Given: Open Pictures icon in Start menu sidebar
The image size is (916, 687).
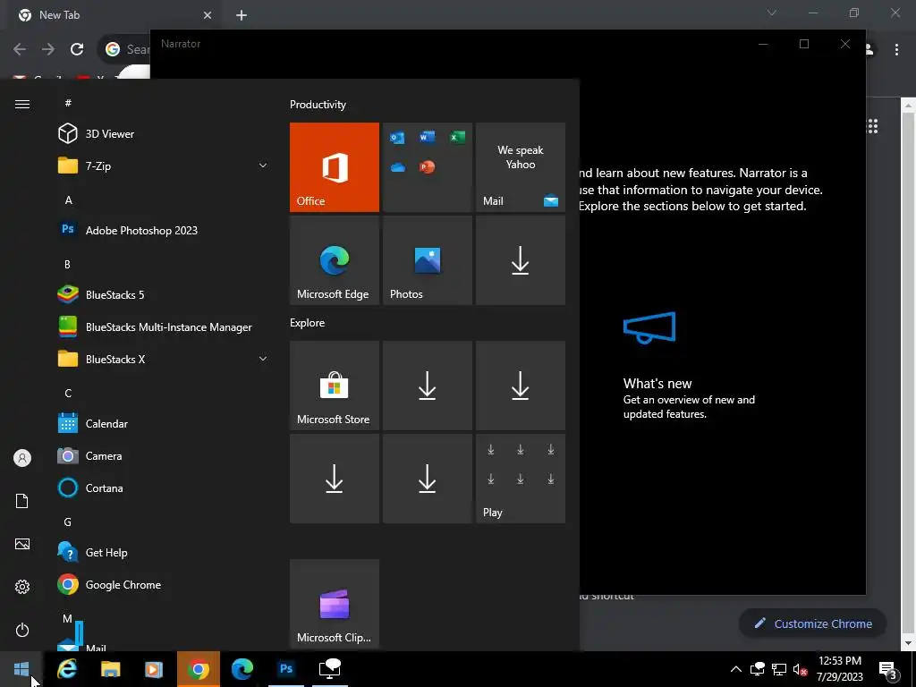Looking at the screenshot, I should 22,544.
